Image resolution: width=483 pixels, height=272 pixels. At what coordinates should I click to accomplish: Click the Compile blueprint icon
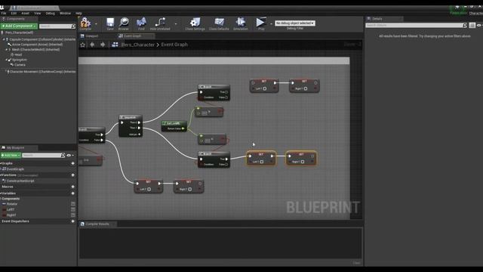(x=85, y=23)
